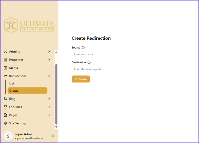The width and height of the screenshot is (199, 143).
Task: Click the Admins user icon in sidebar
Action: click(x=6, y=52)
